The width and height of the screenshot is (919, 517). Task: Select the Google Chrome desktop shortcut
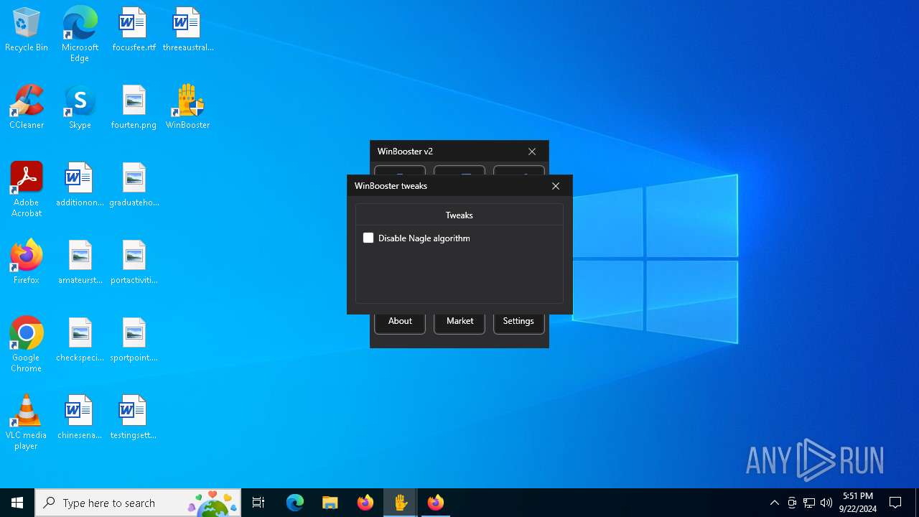point(27,345)
